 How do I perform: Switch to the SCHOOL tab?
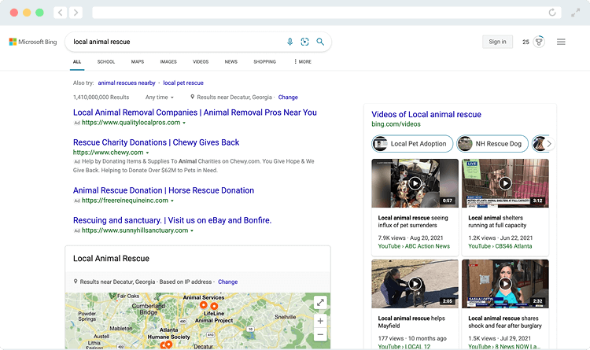click(x=106, y=61)
